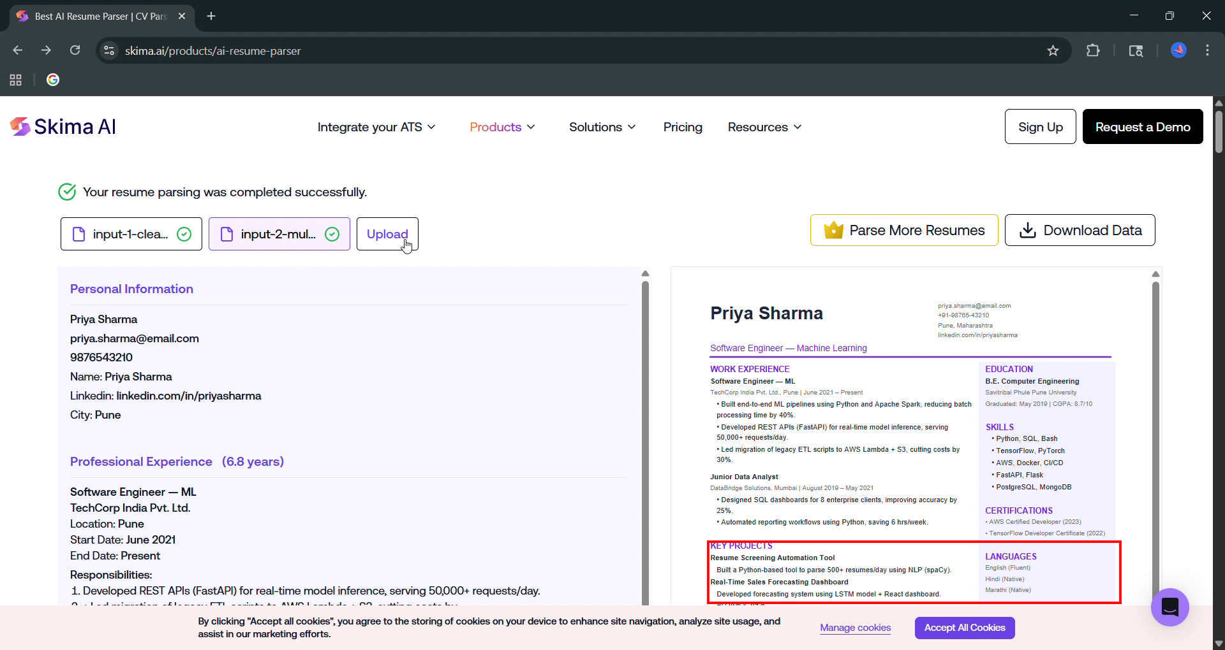Click the Professional Experience heading
This screenshot has height=650, width=1225.
(x=141, y=461)
